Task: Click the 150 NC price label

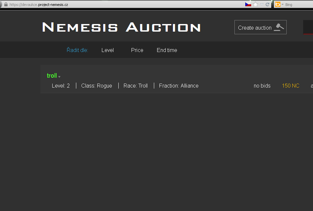Action: (290, 86)
